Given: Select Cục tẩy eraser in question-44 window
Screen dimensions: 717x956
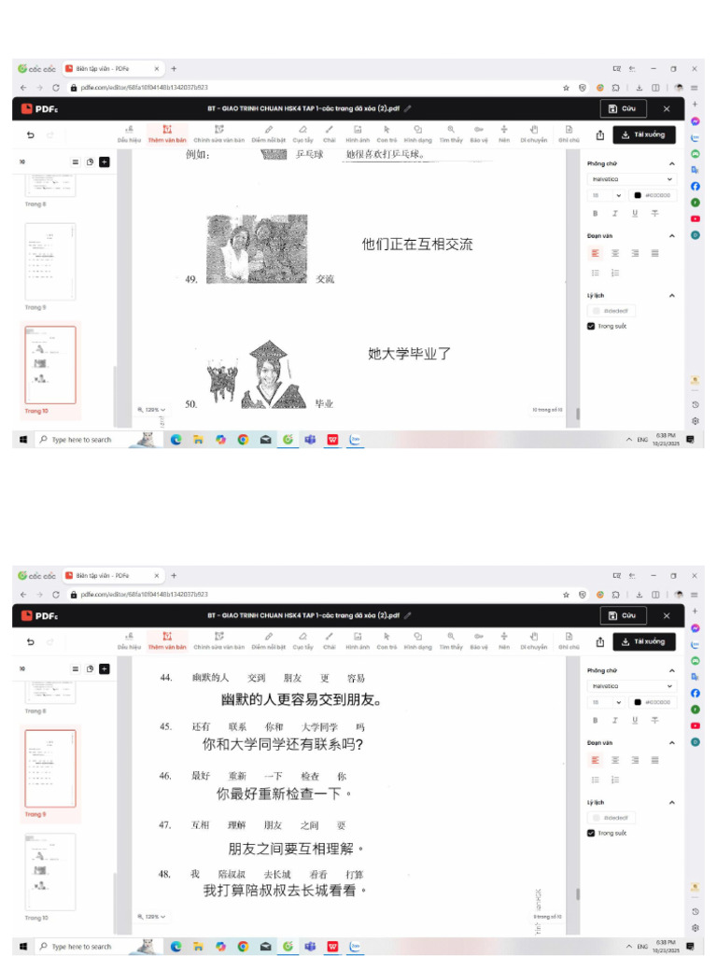Looking at the screenshot, I should [x=302, y=640].
